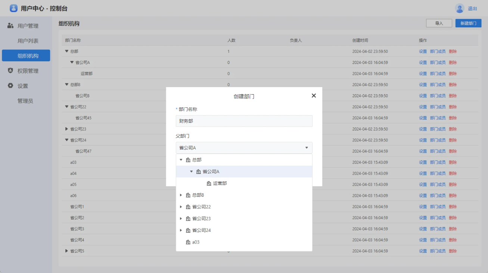Expand 省公司5 row in the table
This screenshot has height=273, width=488.
67,251
